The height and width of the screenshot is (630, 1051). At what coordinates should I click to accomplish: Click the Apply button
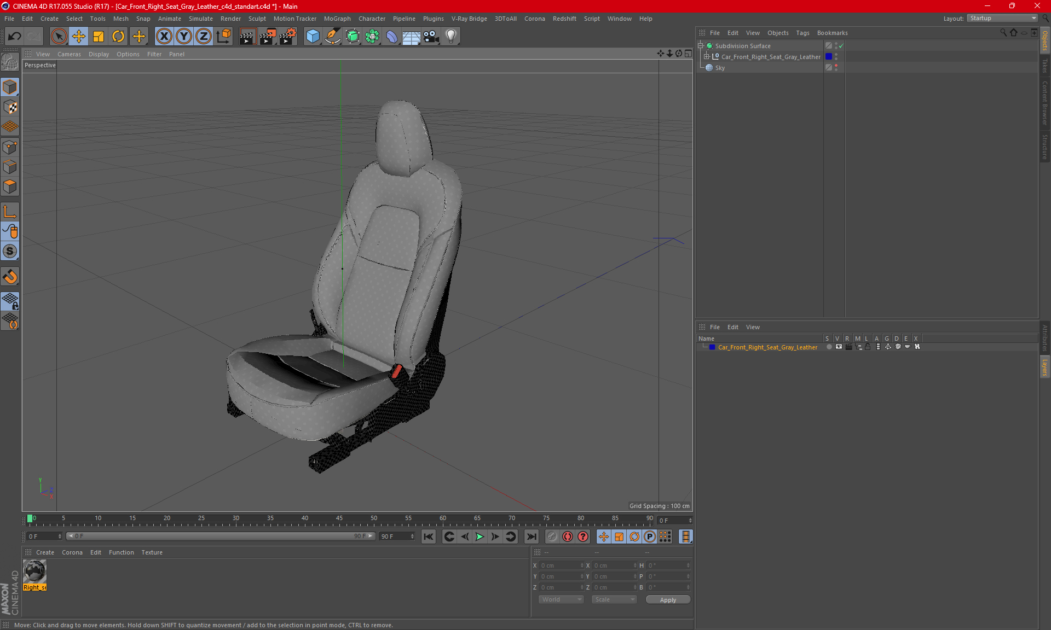(x=668, y=600)
